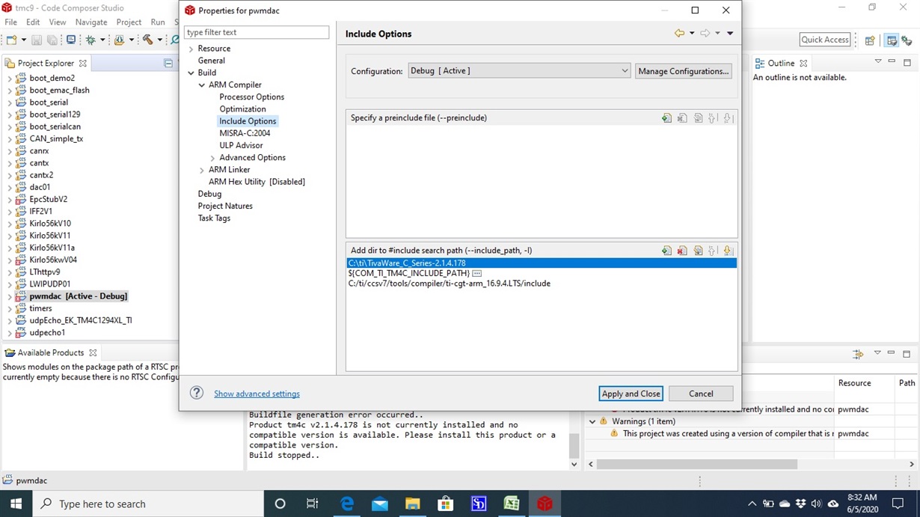
Task: Click Edit icon in the preinclude file section
Action: click(x=698, y=118)
